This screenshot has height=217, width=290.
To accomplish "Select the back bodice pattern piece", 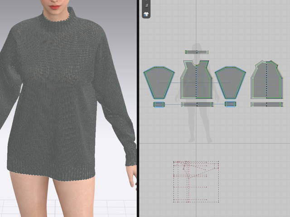I will click(267, 80).
